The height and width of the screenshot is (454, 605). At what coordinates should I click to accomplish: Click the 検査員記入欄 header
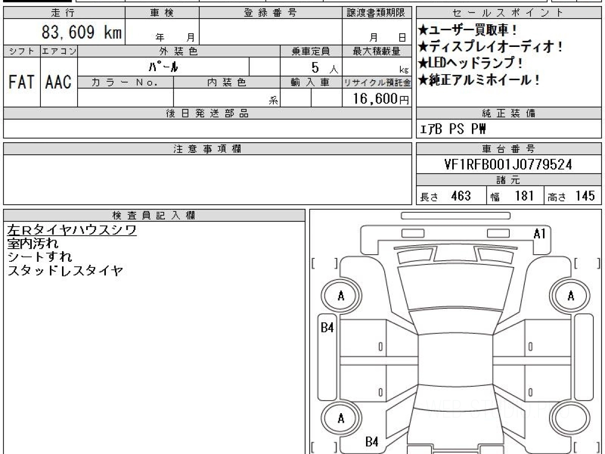pos(154,215)
